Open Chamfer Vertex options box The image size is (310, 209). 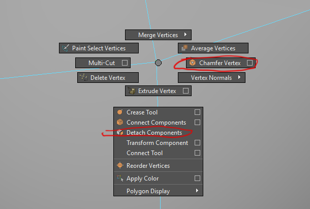click(250, 63)
